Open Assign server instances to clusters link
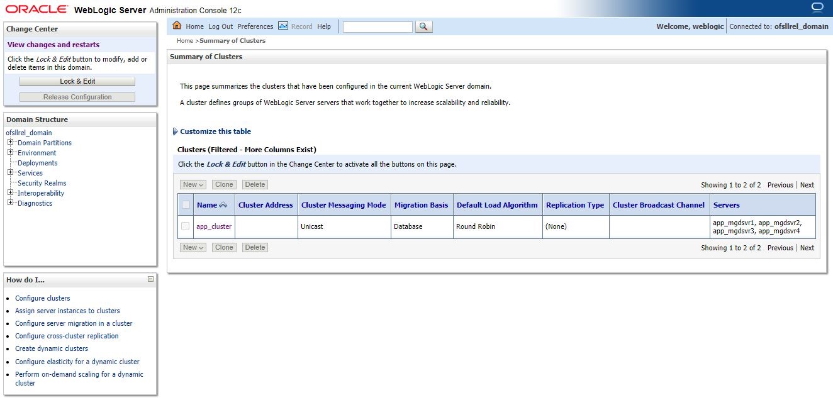This screenshot has height=400, width=833. pos(67,311)
